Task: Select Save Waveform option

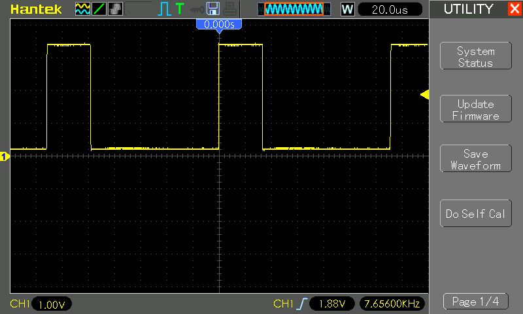Action: [x=475, y=160]
